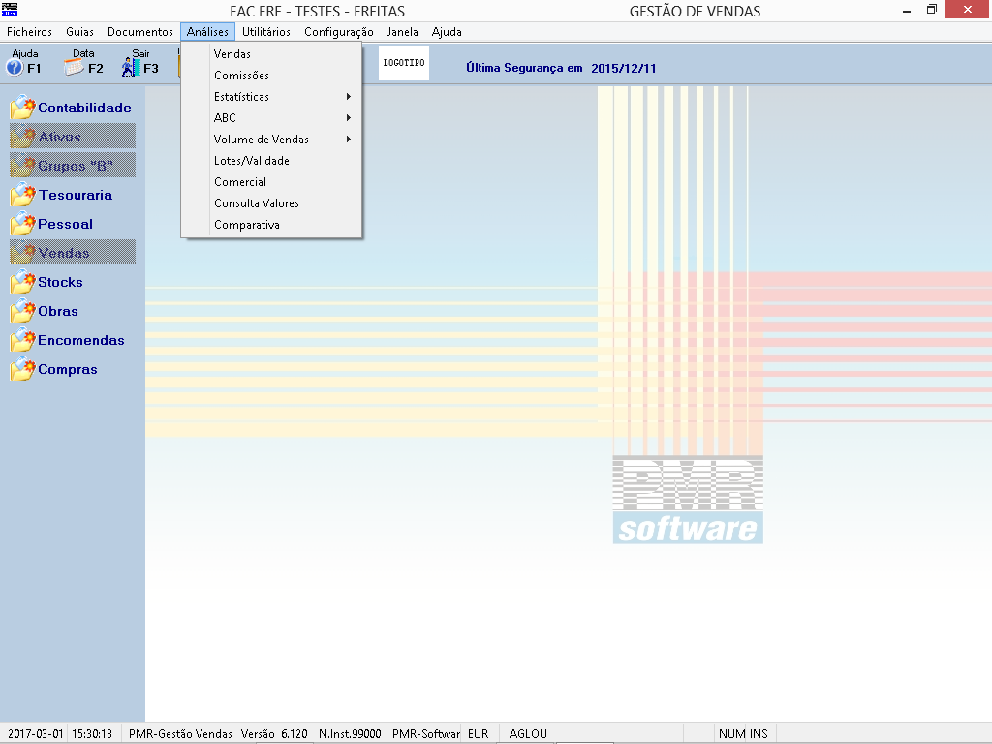Expand the Volume de Vendas submenu arrow
This screenshot has width=992, height=744.
coord(349,139)
